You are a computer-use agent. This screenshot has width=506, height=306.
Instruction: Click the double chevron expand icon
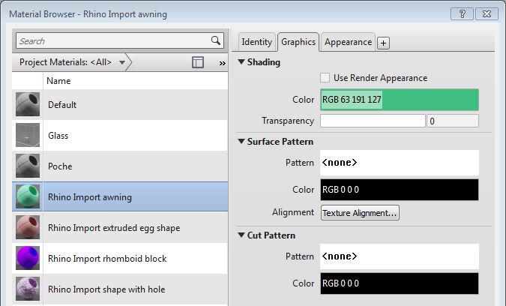[x=222, y=64]
